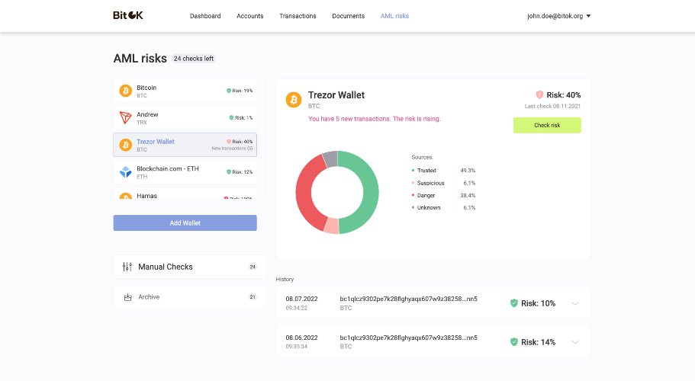Image resolution: width=695 pixels, height=381 pixels.
Task: Open the Manual Checks section
Action: point(190,267)
